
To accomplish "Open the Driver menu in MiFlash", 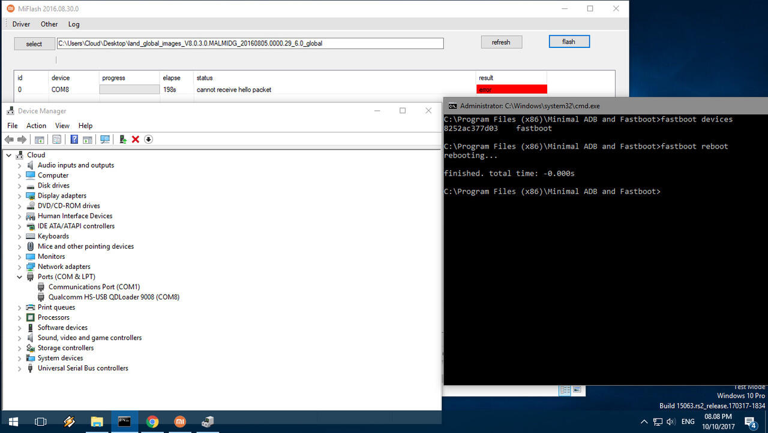I will (21, 25).
